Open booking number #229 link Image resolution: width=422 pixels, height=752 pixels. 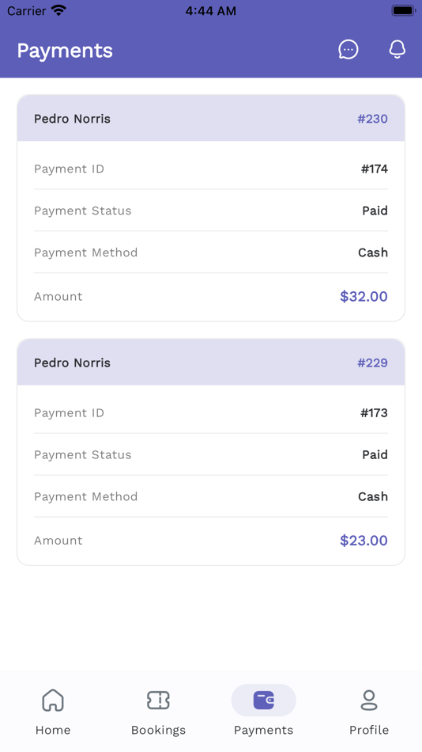point(372,363)
